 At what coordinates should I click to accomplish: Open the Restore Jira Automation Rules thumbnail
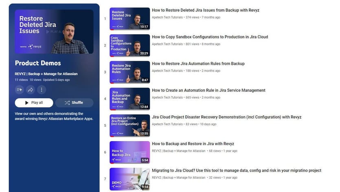click(129, 72)
